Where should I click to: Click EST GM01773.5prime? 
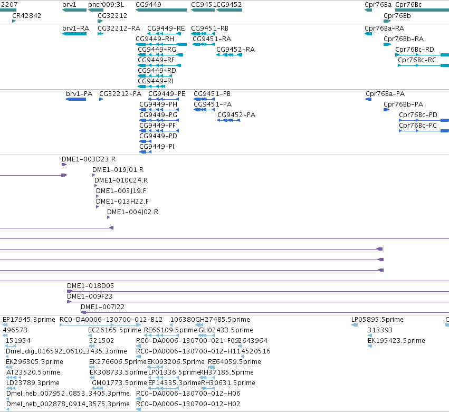[119, 384]
